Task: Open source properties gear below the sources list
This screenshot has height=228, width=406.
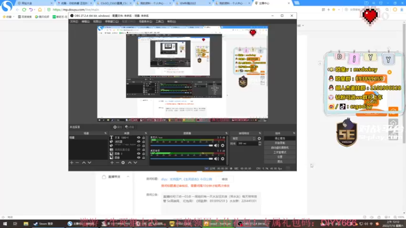Action: 123,163
